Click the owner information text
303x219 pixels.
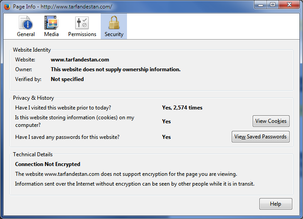115,69
